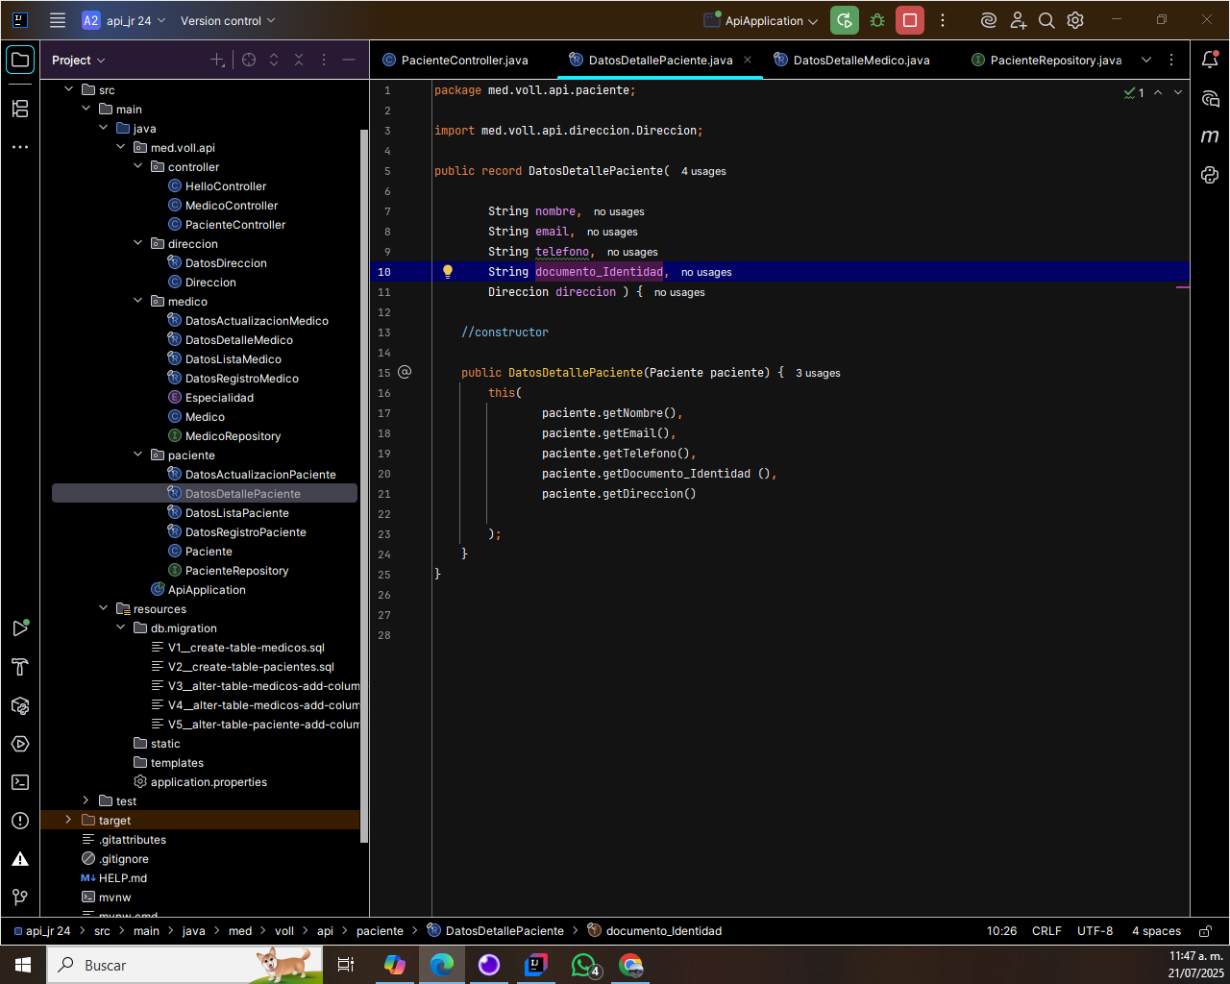Debug ApiApplication with the bug icon
The width and height of the screenshot is (1230, 984).
click(877, 20)
